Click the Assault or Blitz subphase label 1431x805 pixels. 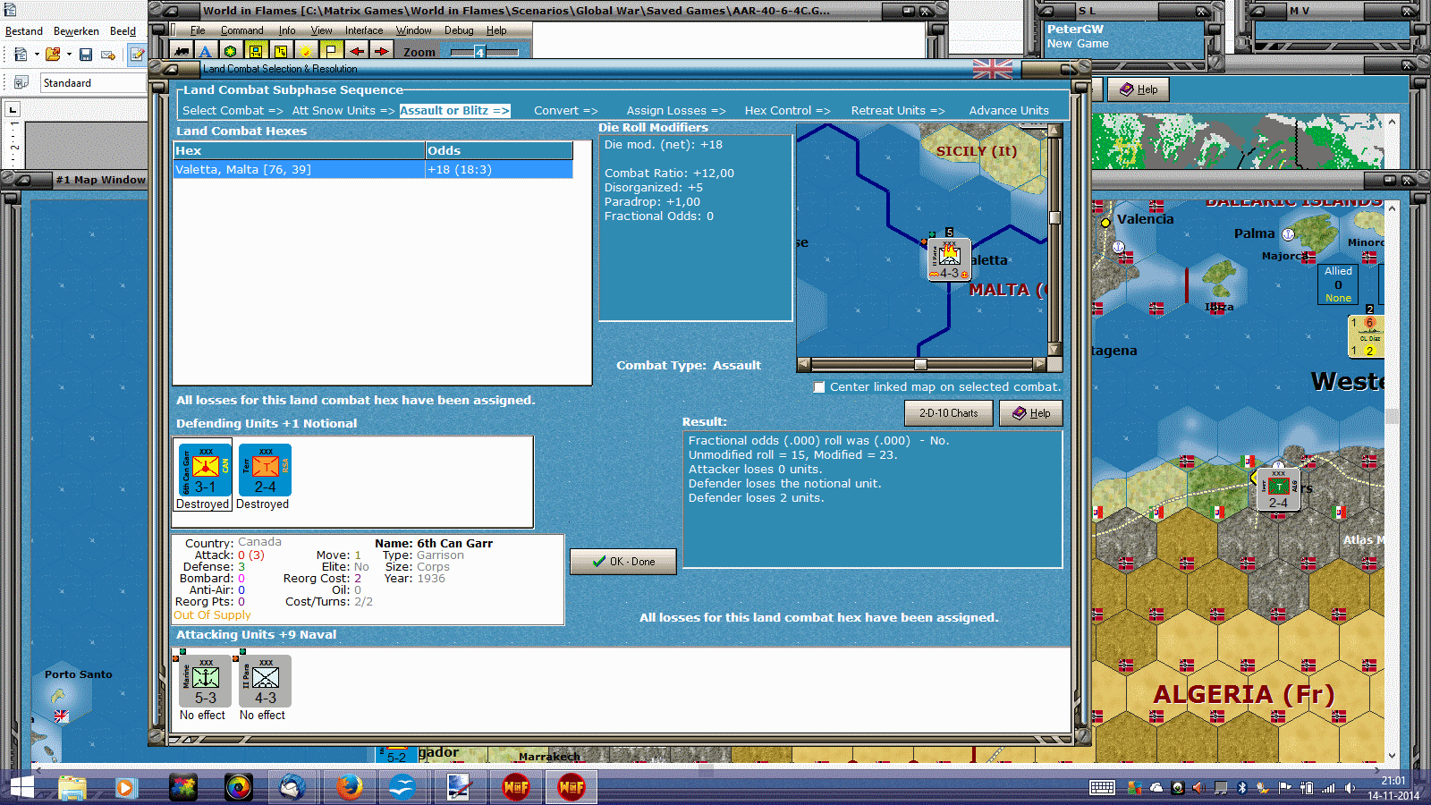click(x=454, y=111)
